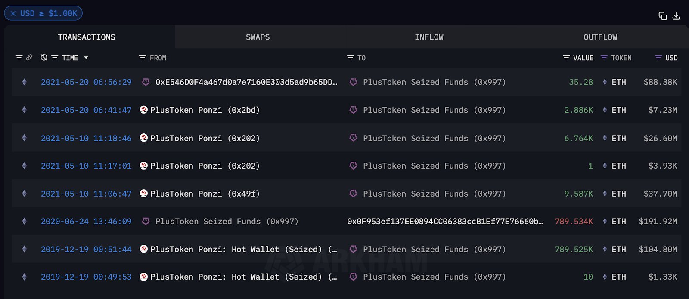Open transaction dated 2021-05-20 06:56:29
This screenshot has height=299, width=689.
tap(86, 82)
